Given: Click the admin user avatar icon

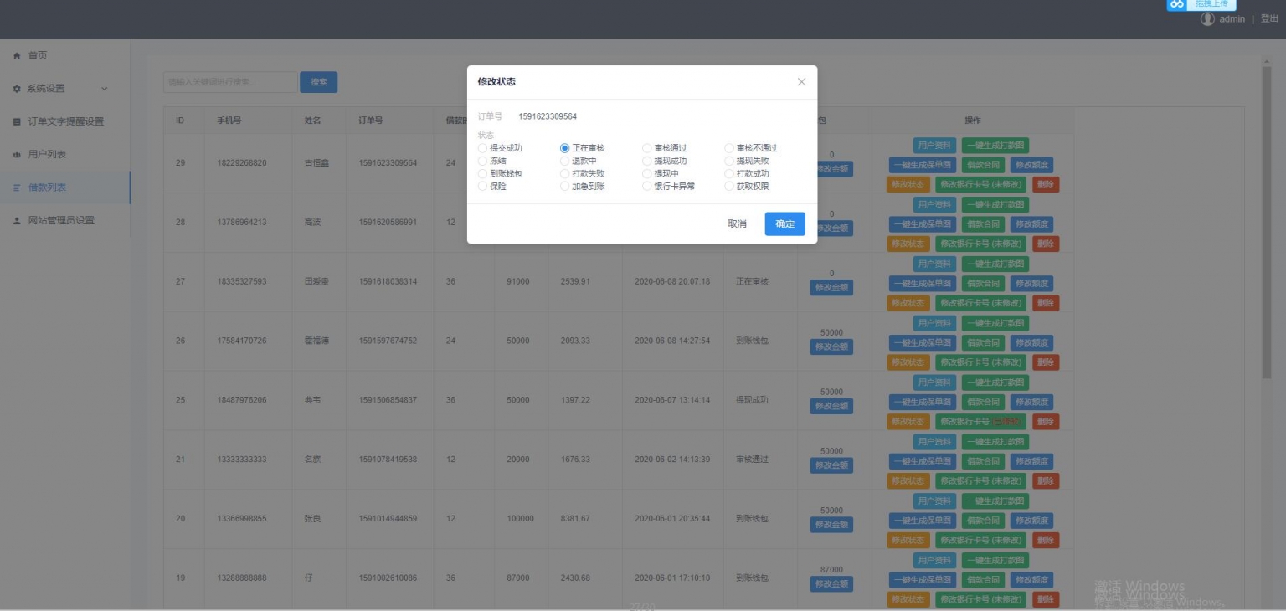Looking at the screenshot, I should 1207,19.
